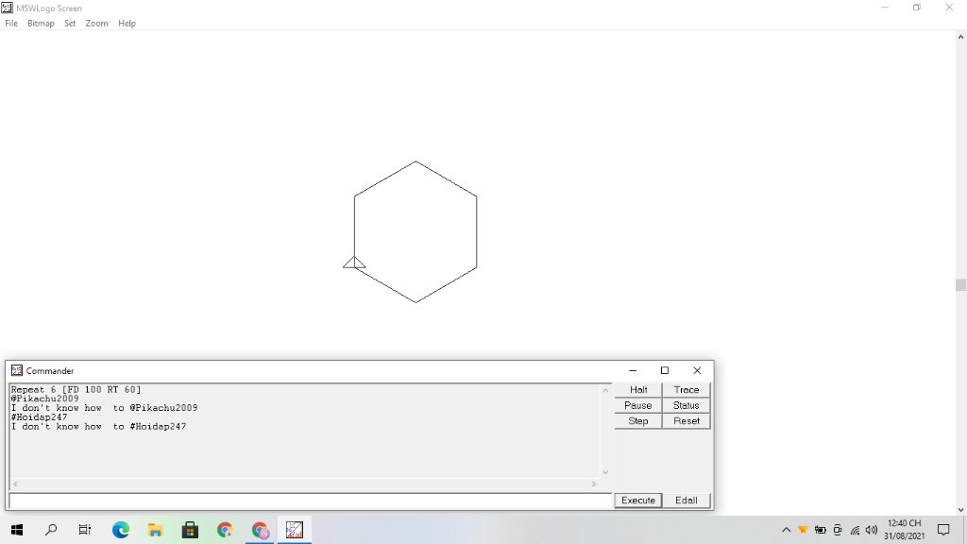Open the notification center
This screenshot has height=544, width=967.
coord(943,530)
